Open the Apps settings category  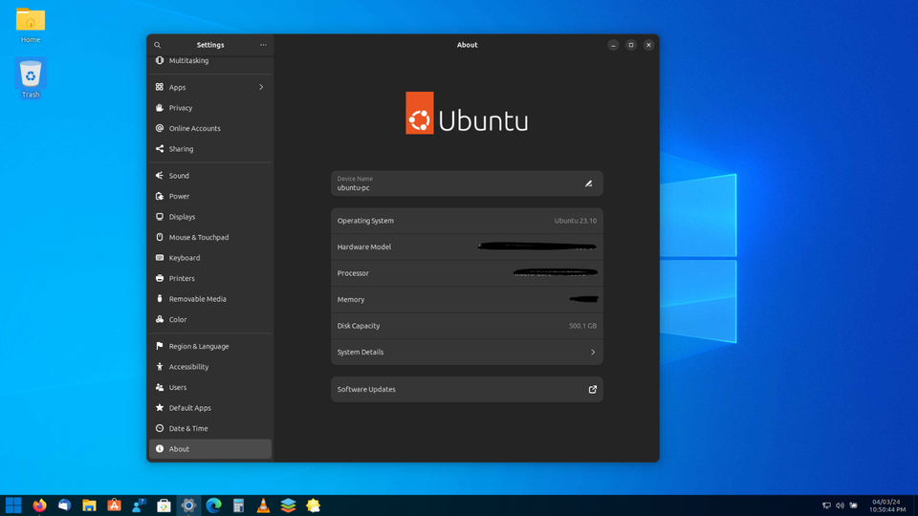[210, 87]
